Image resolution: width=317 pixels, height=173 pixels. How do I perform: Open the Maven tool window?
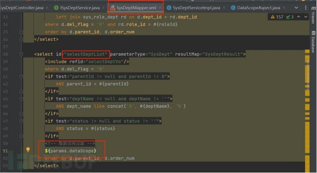point(313,15)
